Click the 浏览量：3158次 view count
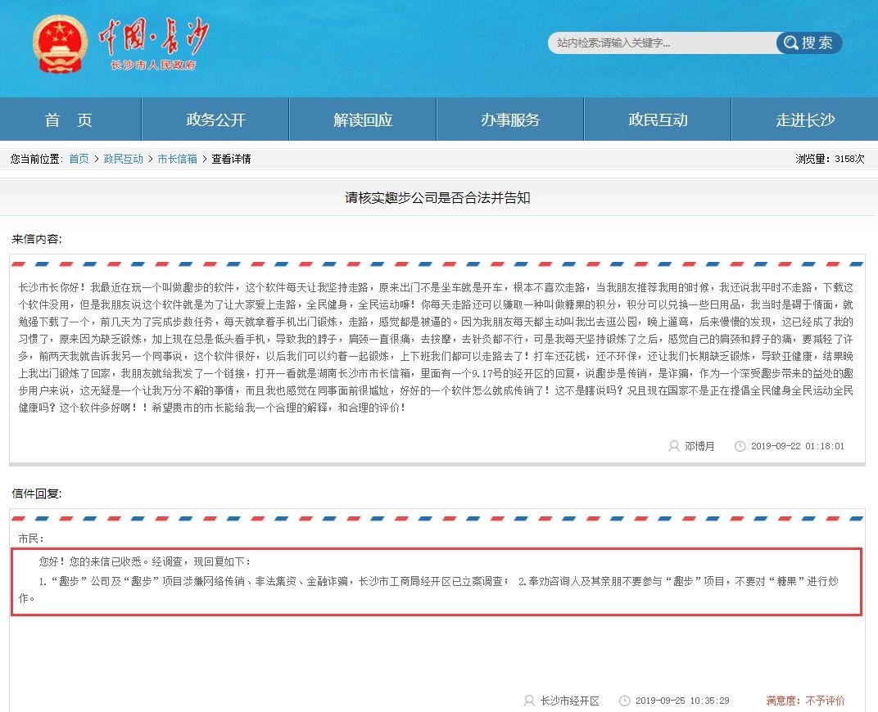Image resolution: width=878 pixels, height=712 pixels. point(830,159)
